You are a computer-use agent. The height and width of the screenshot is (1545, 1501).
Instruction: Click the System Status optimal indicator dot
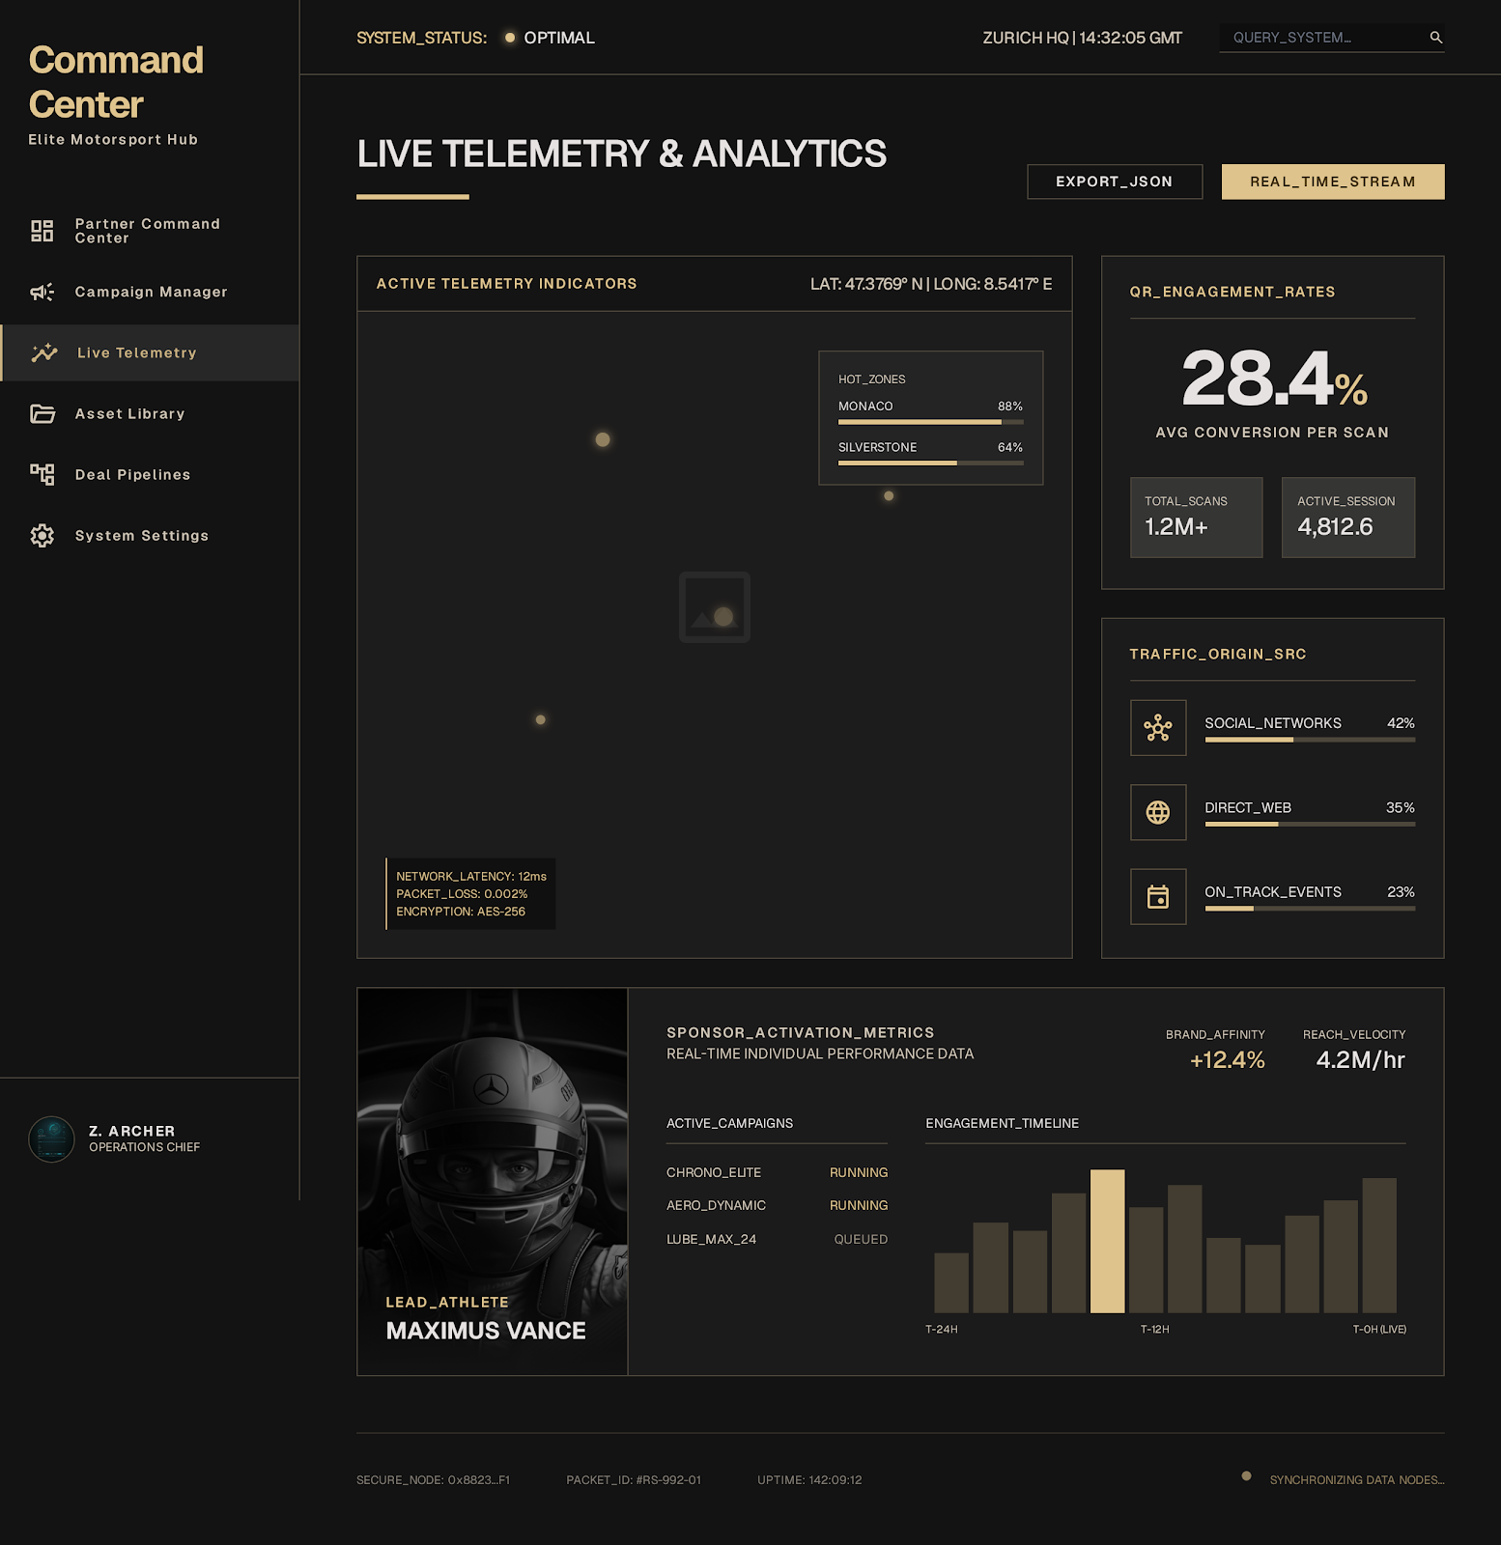point(510,38)
